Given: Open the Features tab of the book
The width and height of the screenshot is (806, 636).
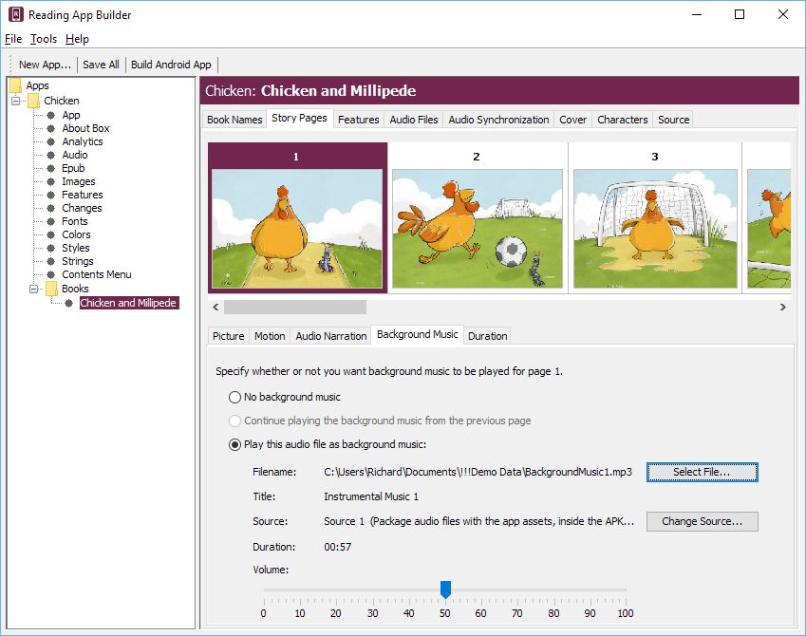Looking at the screenshot, I should (x=358, y=120).
